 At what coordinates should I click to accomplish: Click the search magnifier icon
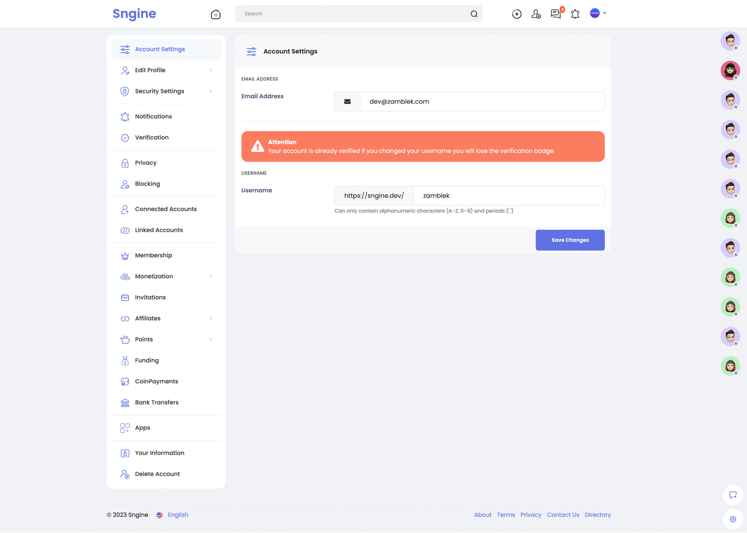[474, 14]
